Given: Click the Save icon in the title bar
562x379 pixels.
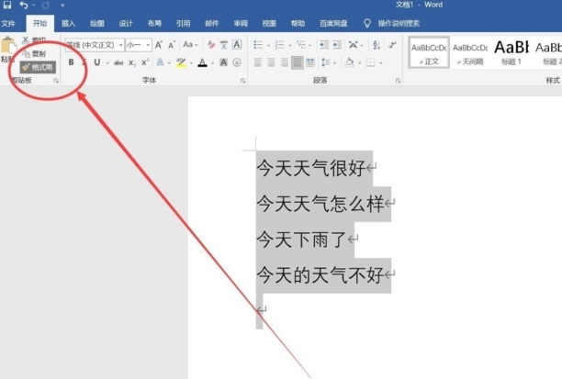Looking at the screenshot, I should tap(7, 5).
